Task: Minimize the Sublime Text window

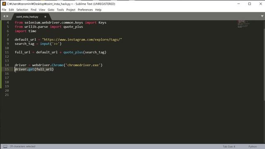Action: point(238,4)
